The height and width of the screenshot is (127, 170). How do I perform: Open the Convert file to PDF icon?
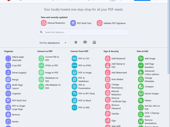(x=41, y=59)
